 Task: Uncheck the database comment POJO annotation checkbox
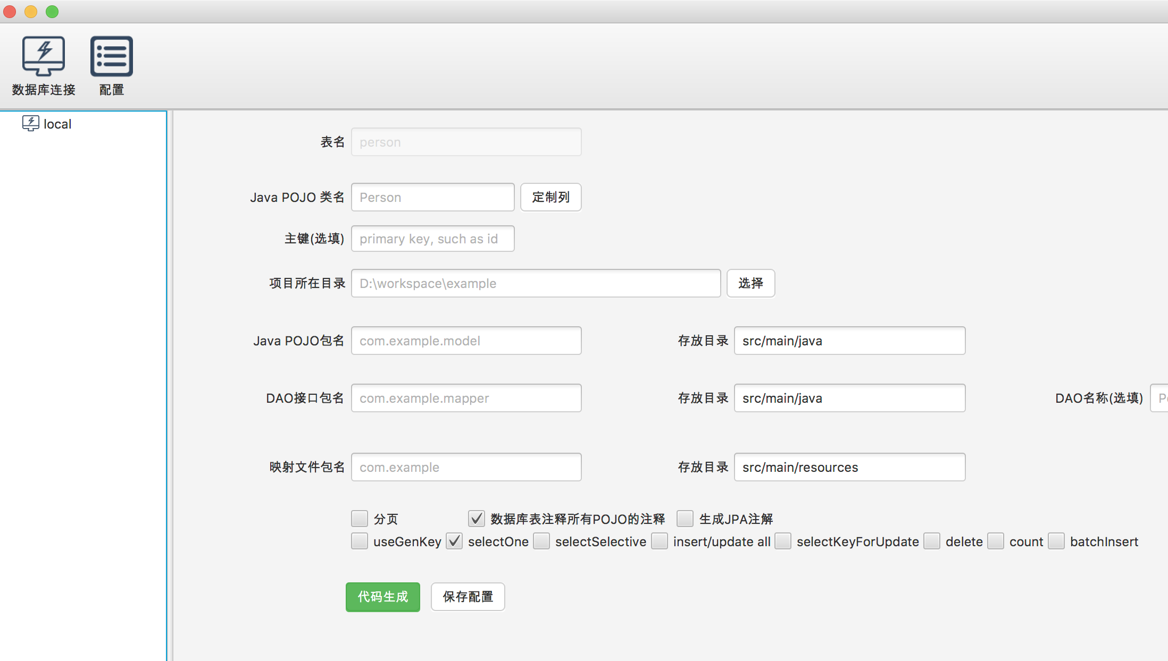tap(477, 519)
